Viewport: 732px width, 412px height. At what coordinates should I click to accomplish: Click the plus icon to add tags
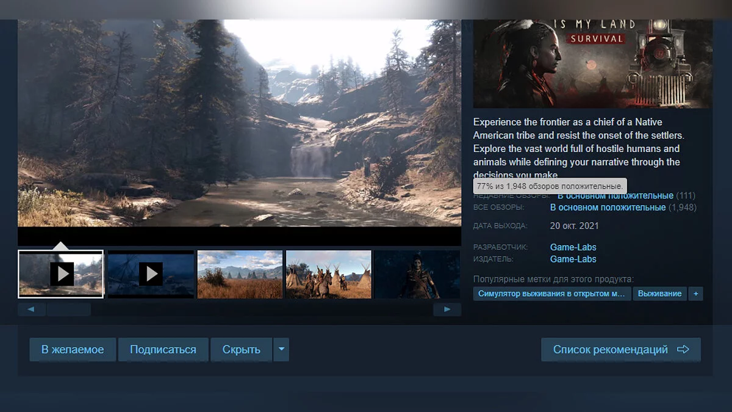click(x=695, y=294)
